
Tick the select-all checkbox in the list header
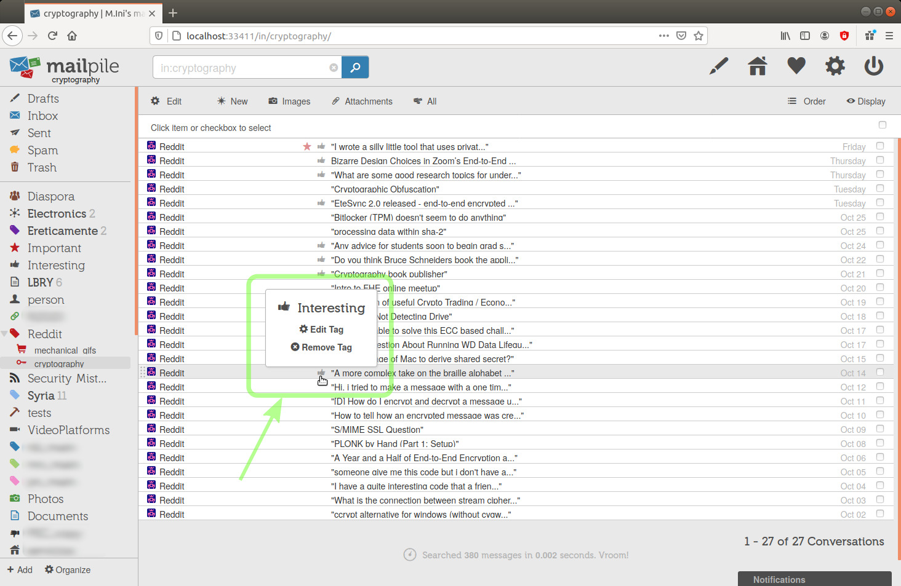(x=883, y=125)
